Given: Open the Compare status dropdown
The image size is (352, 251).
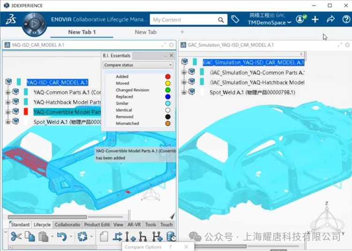Looking at the screenshot, I should coord(138,65).
